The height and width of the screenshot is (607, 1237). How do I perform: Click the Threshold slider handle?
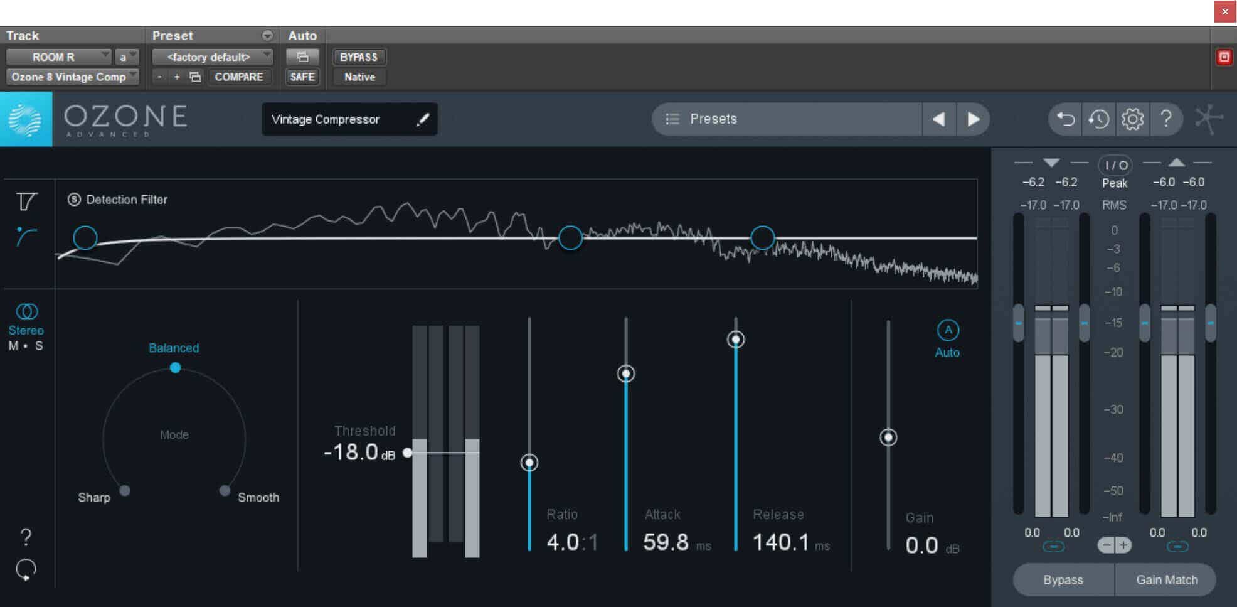point(407,453)
